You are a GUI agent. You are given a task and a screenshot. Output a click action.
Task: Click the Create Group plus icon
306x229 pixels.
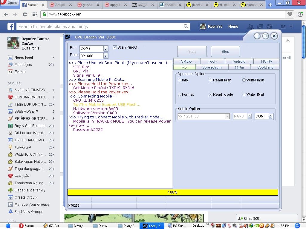click(10, 197)
